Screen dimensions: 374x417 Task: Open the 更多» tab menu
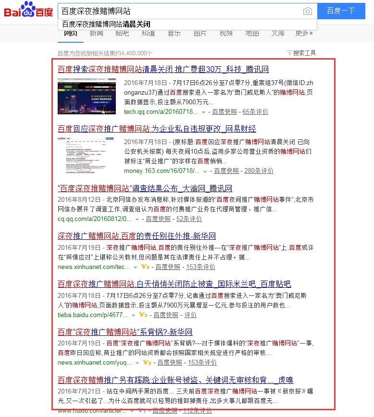[x=304, y=33]
